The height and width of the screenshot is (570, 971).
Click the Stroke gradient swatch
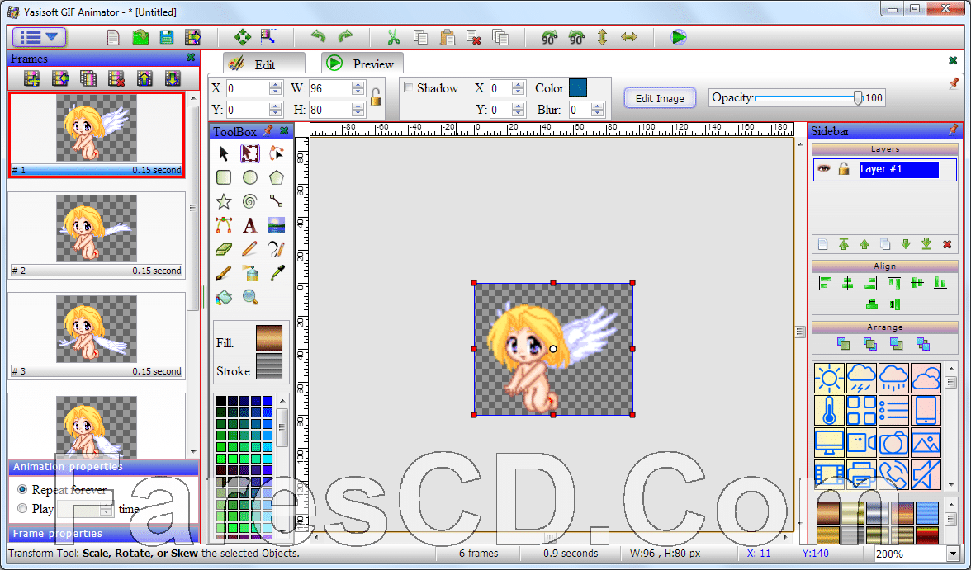(269, 365)
